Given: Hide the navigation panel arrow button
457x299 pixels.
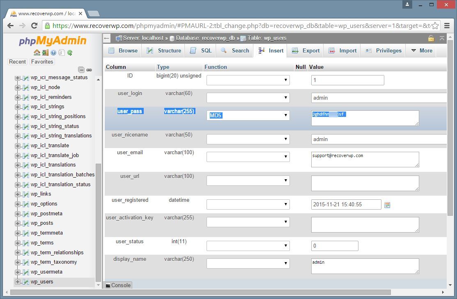Looking at the screenshot, I should pyautogui.click(x=107, y=38).
